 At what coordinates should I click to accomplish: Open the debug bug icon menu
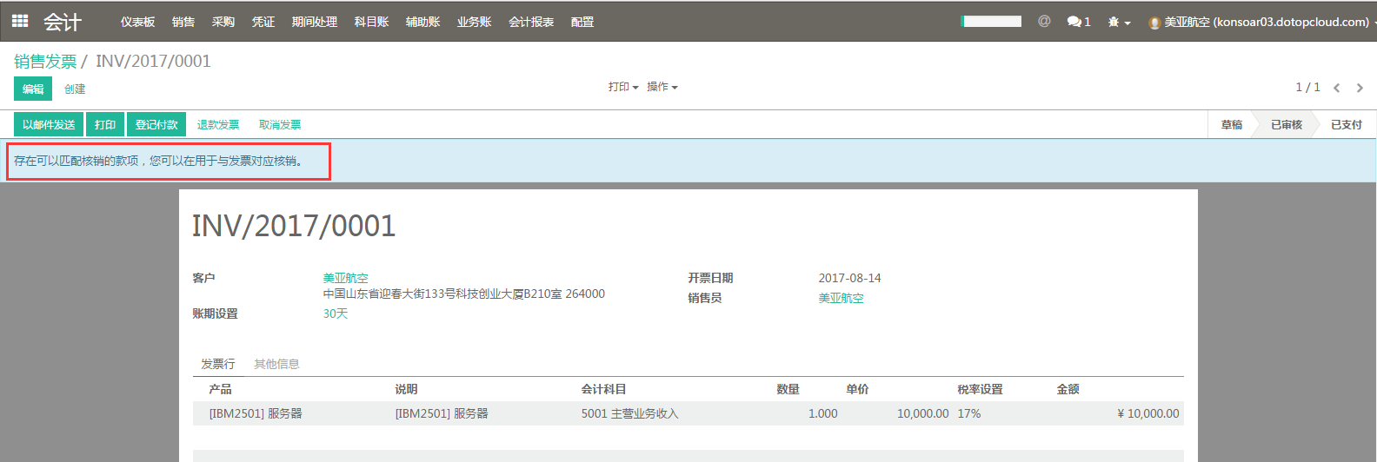pyautogui.click(x=1119, y=22)
